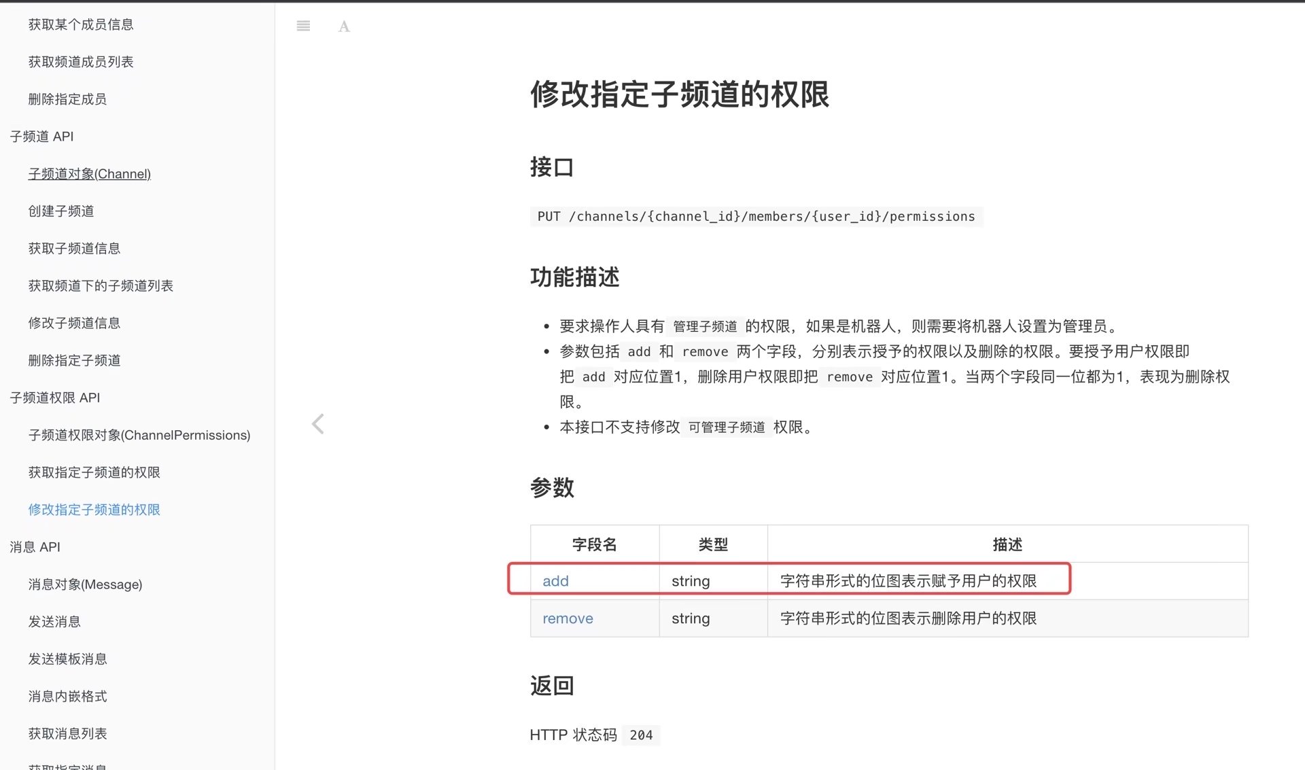
Task: Open the 创建子频道 documentation page
Action: pyautogui.click(x=60, y=211)
